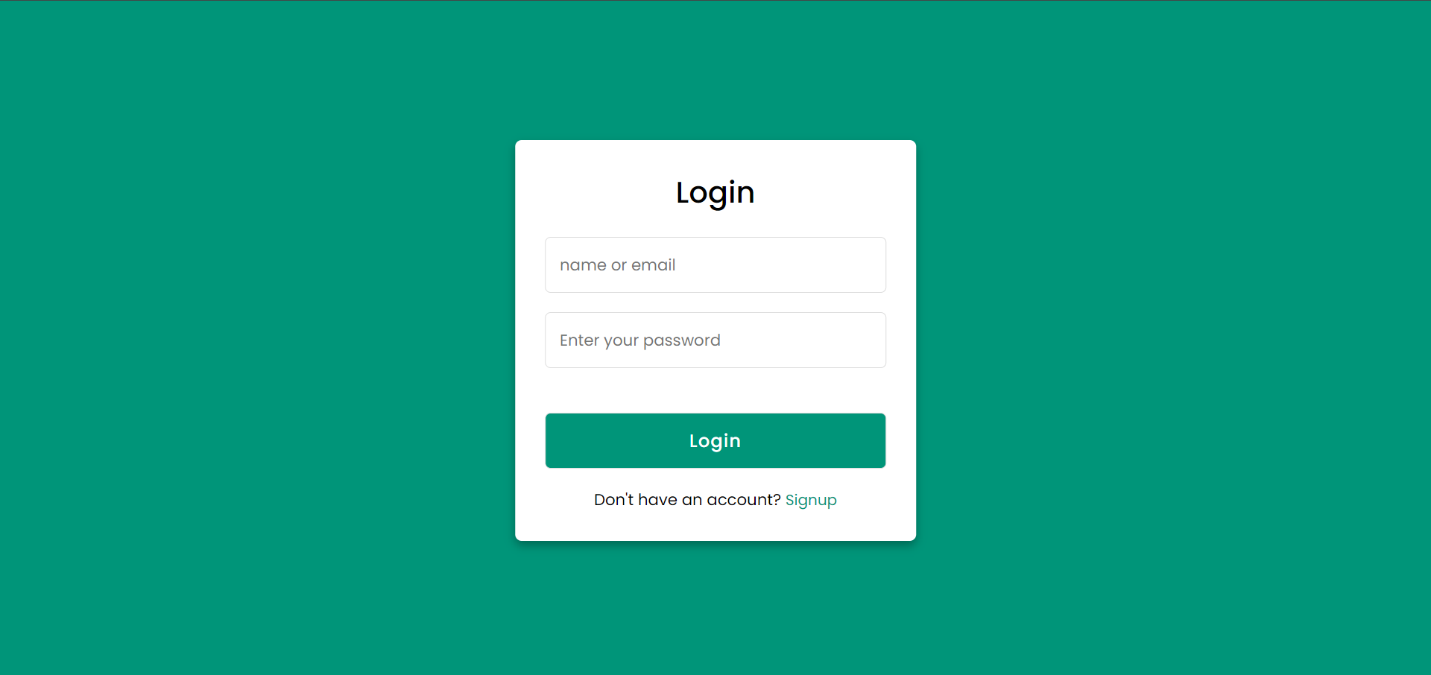Click the "Don't have an account?" text

(687, 499)
